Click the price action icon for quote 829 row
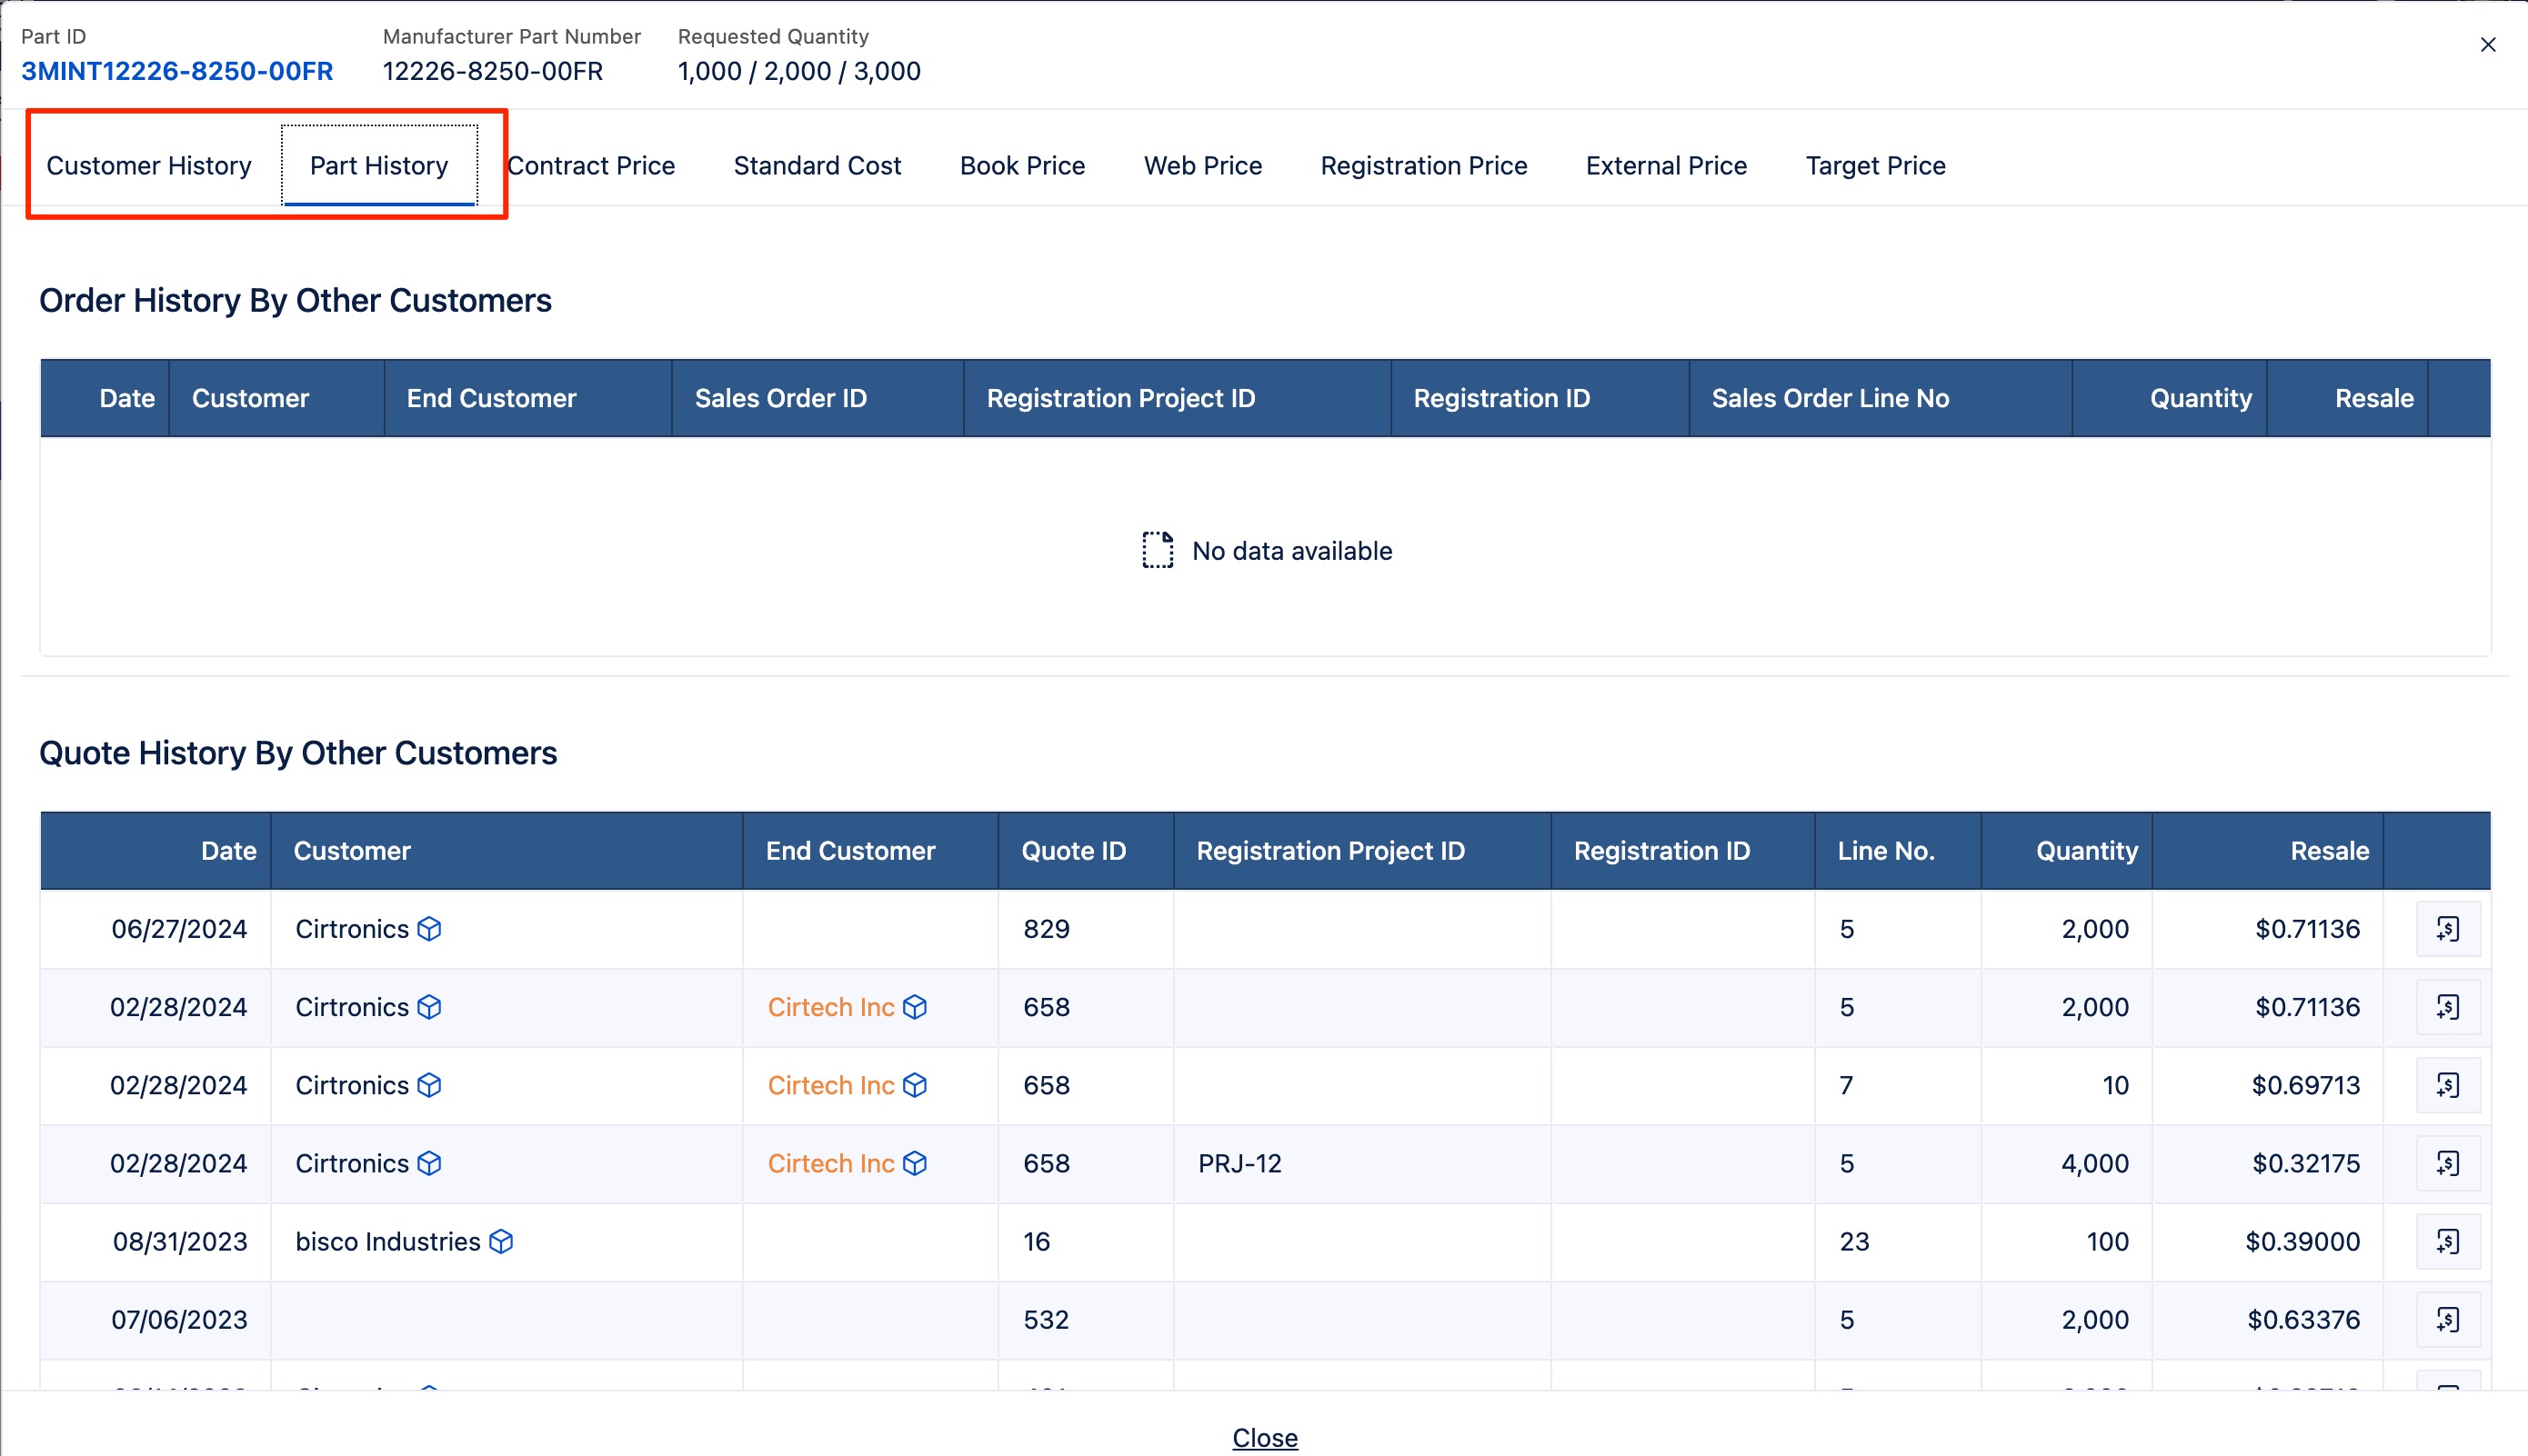2528x1456 pixels. 2448,929
